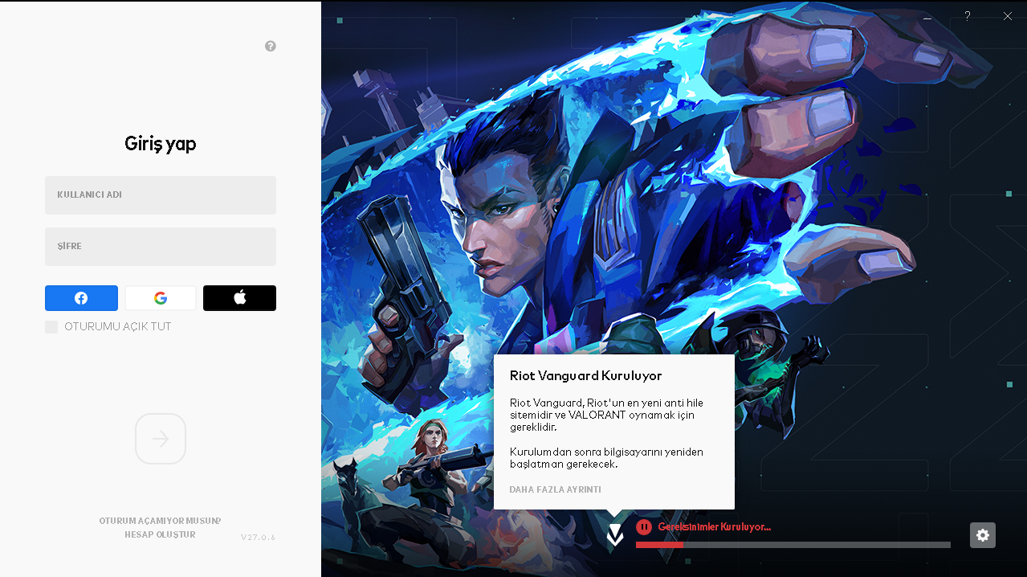Focus the Şifre password field
Image resolution: width=1027 pixels, height=577 pixels.
[161, 247]
